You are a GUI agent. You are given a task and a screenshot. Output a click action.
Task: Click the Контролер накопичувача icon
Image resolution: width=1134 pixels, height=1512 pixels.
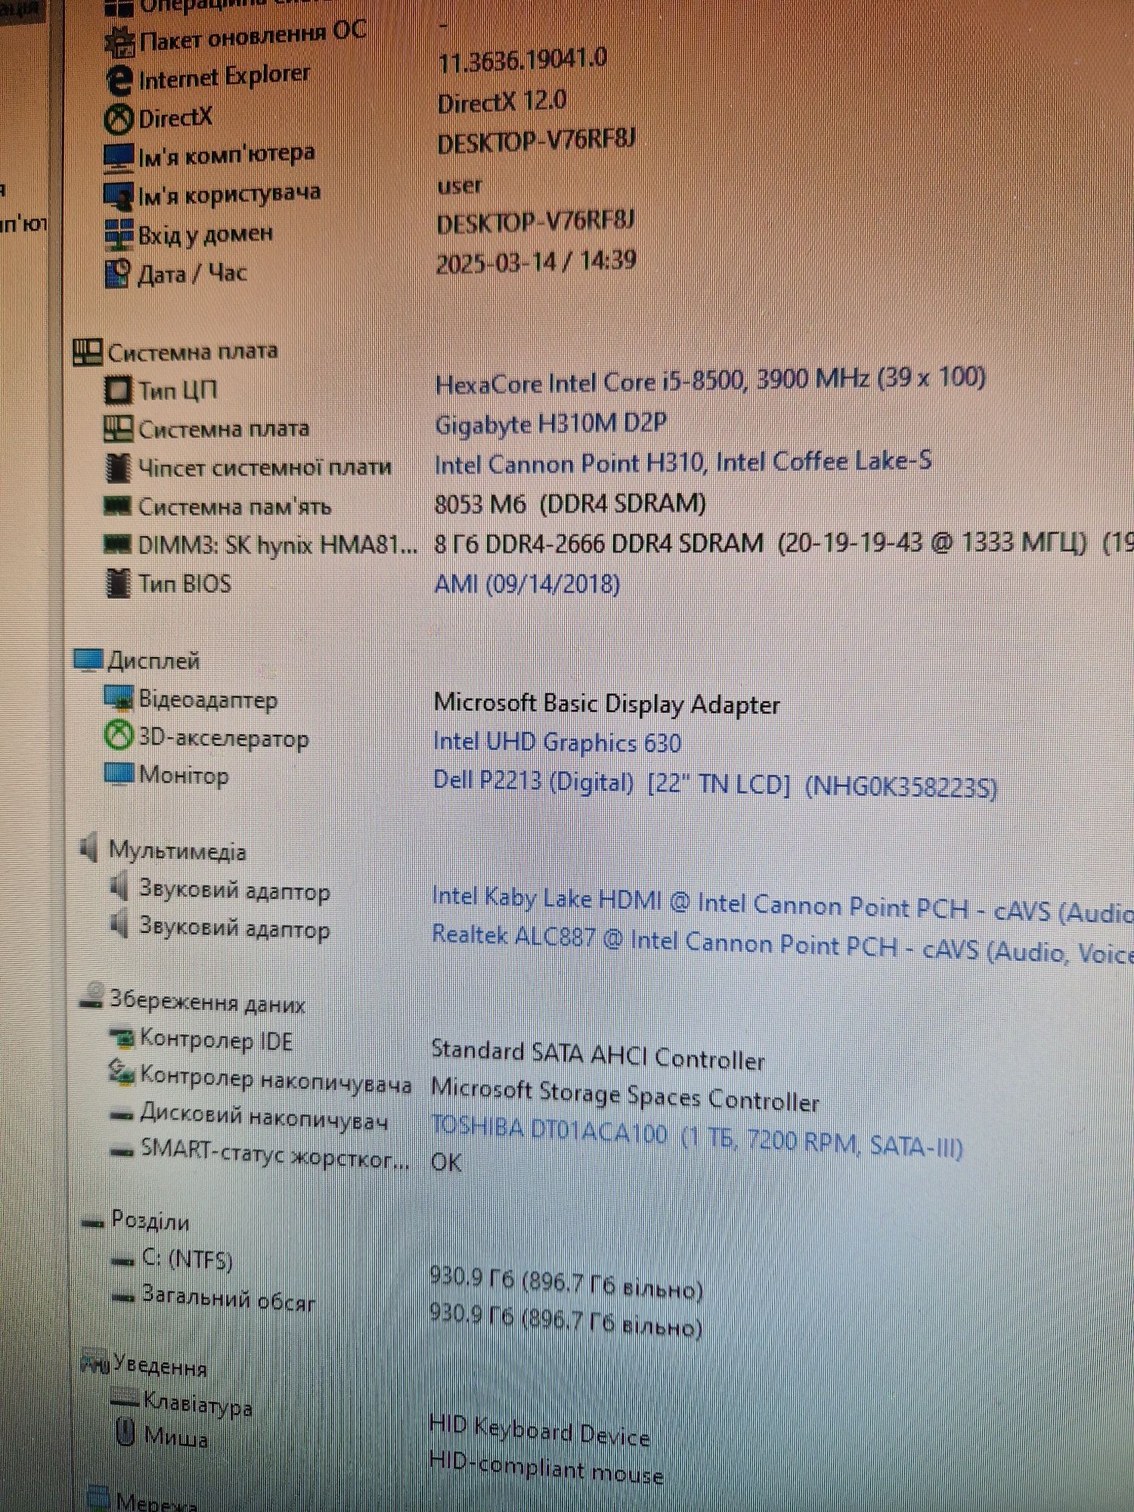click(x=121, y=1072)
